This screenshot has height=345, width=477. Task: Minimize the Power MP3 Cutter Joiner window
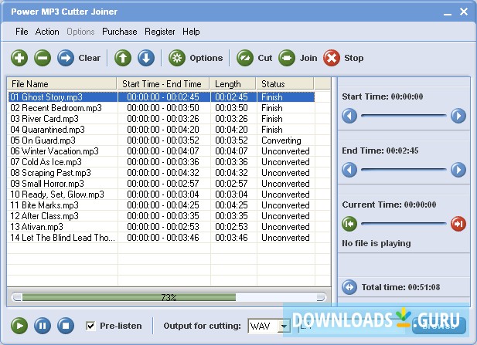(x=447, y=12)
